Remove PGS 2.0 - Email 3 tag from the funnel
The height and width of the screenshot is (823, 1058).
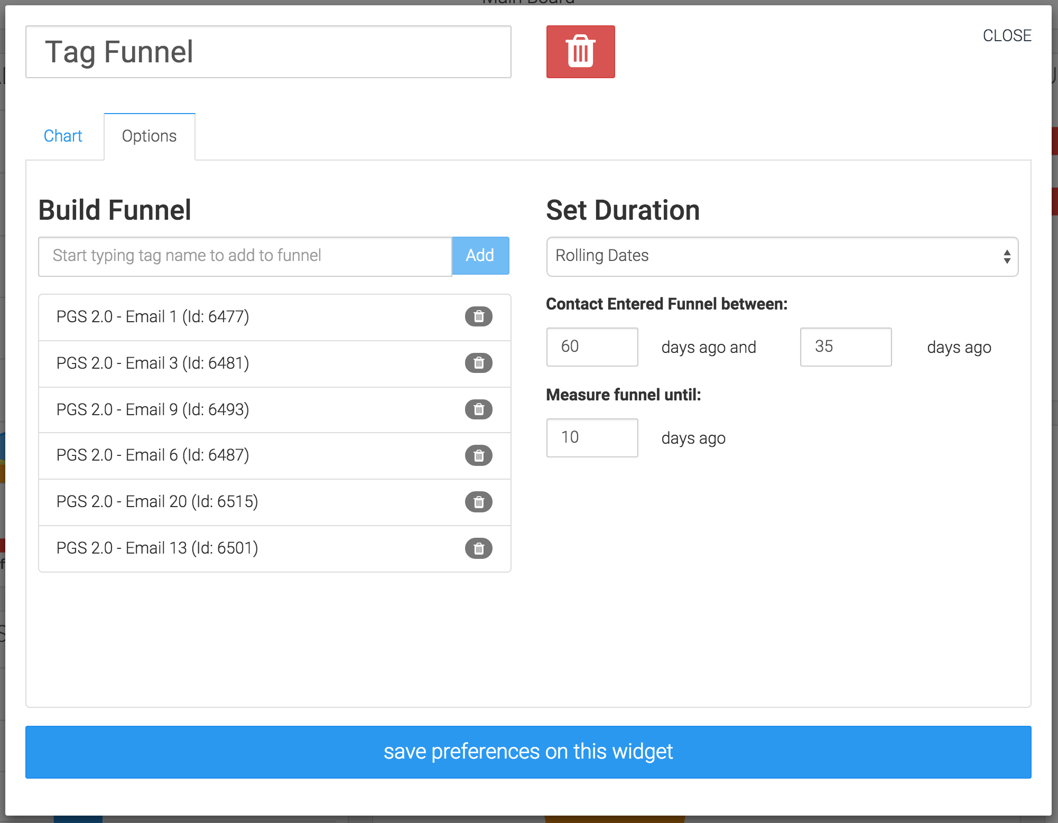coord(478,363)
